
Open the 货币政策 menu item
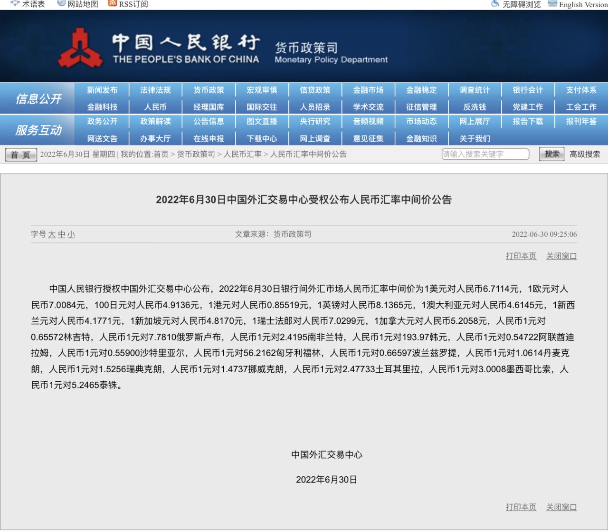point(209,90)
